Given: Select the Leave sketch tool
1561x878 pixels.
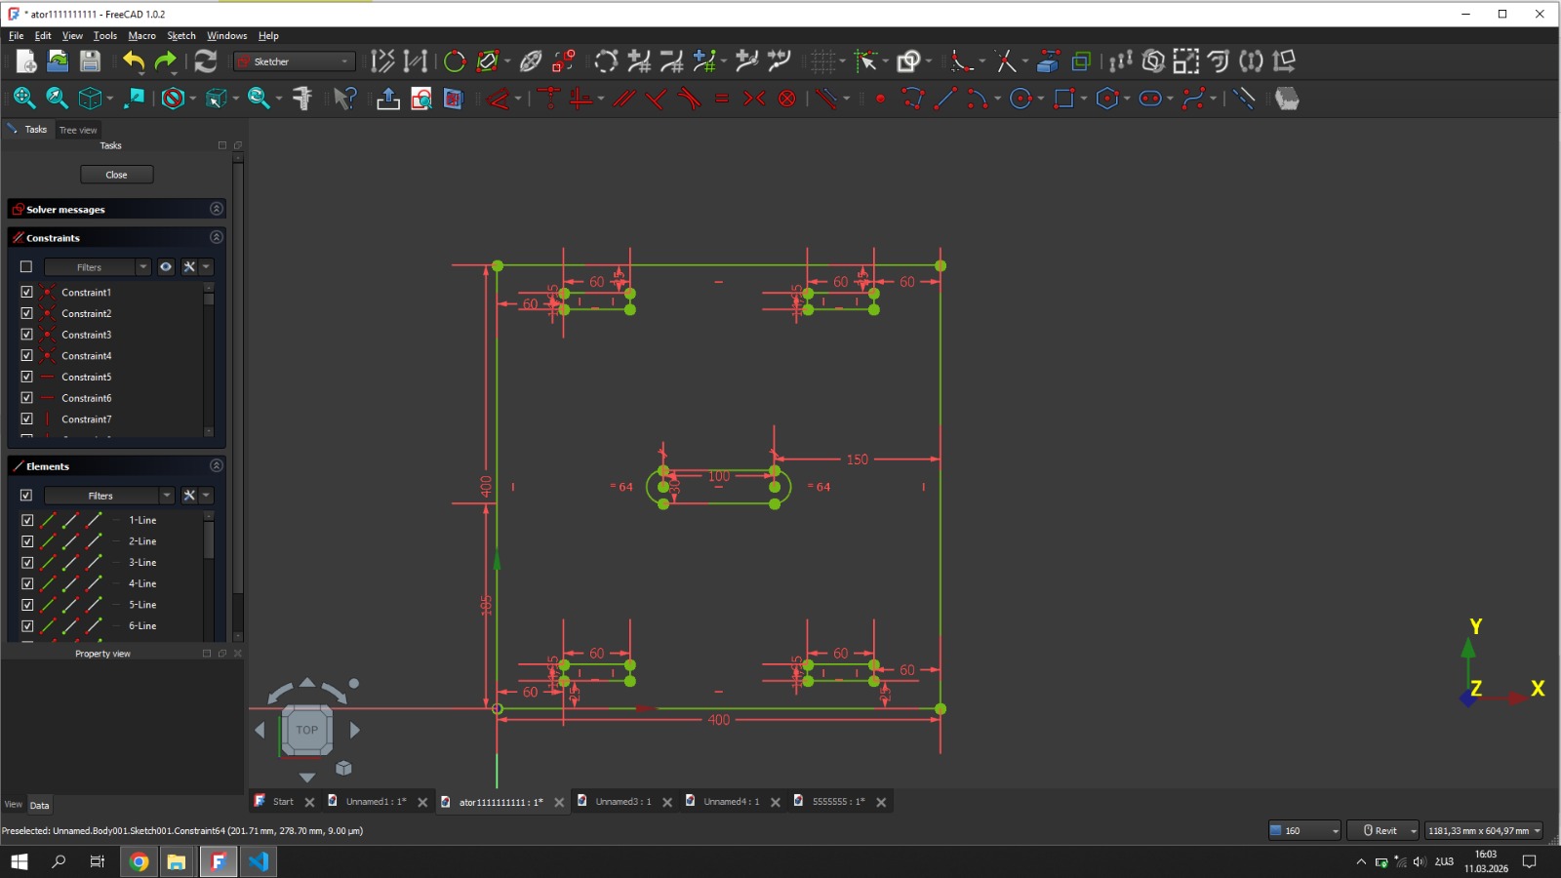Looking at the screenshot, I should pos(387,99).
